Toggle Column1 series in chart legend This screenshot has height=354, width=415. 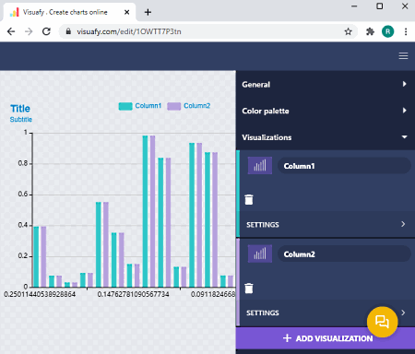pyautogui.click(x=140, y=106)
